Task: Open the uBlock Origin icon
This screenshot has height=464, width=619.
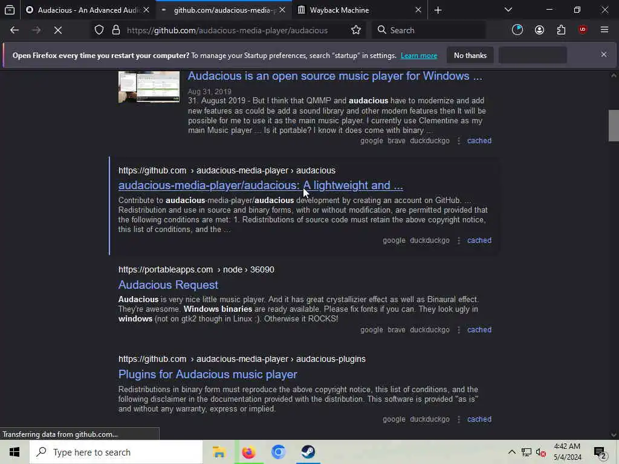Action: coord(583,30)
